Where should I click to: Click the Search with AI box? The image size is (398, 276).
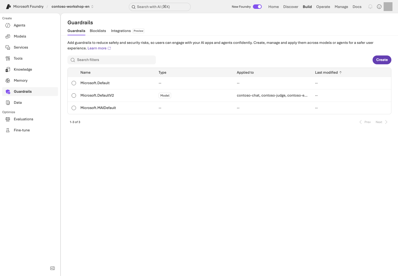pos(160,7)
